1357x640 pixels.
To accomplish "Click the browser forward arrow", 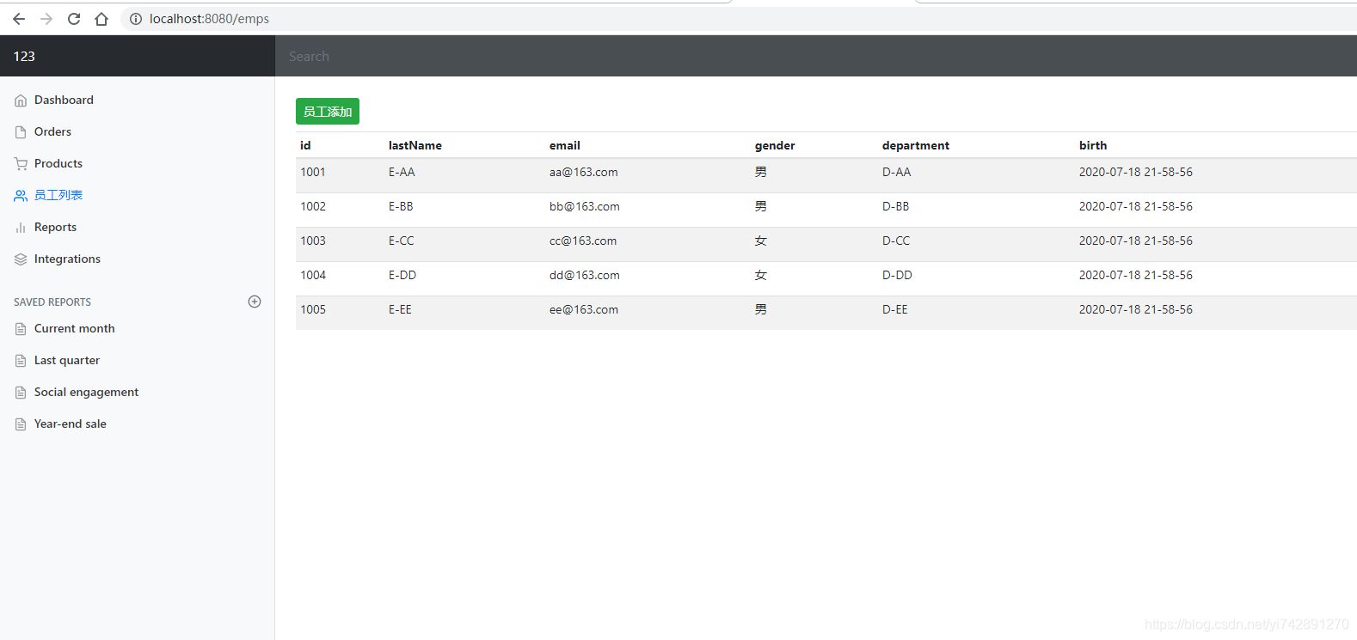I will coord(46,19).
